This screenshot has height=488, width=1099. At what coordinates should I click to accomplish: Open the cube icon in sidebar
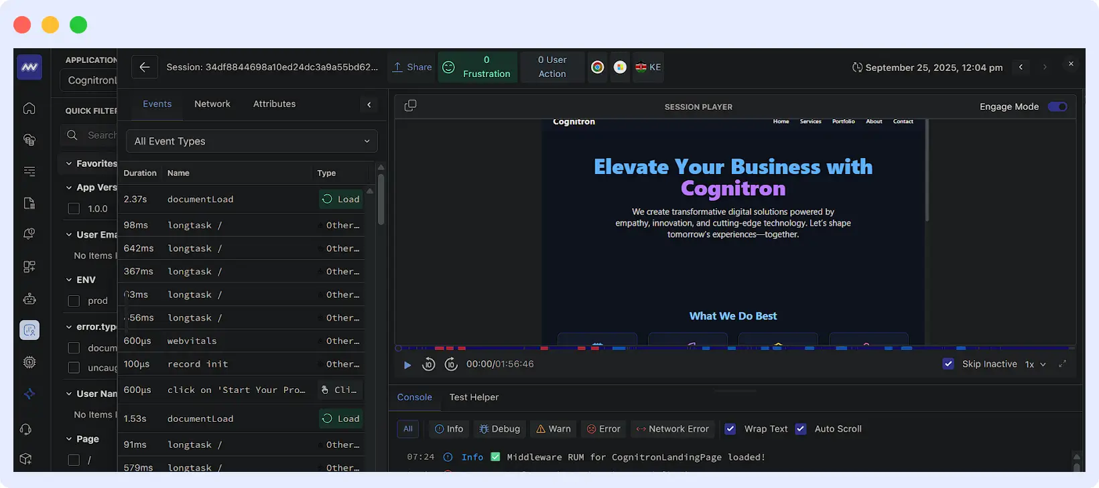[26, 459]
